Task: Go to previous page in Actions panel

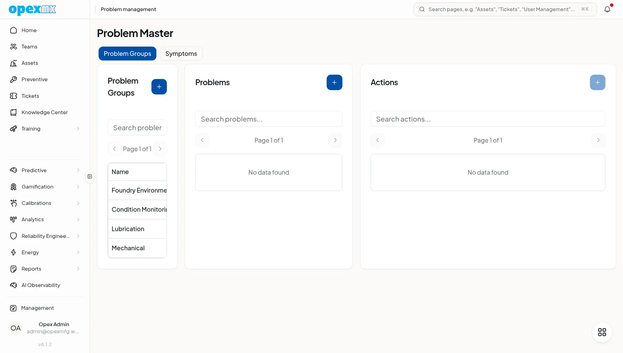Action: (377, 140)
